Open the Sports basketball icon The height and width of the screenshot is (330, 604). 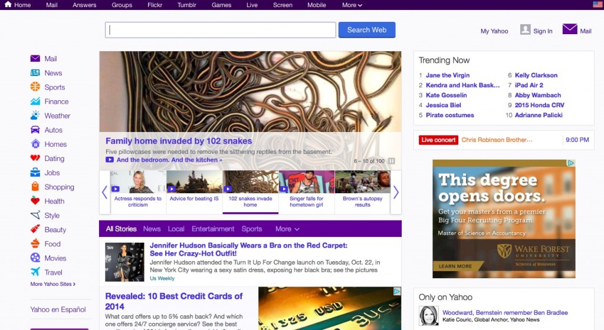35,87
